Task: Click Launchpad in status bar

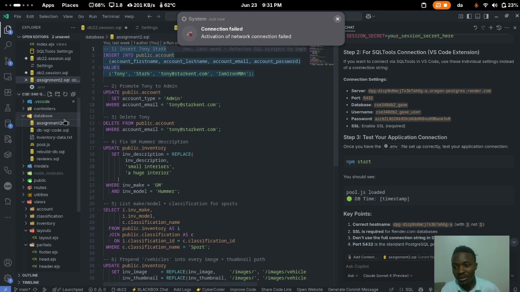Action: (69, 289)
